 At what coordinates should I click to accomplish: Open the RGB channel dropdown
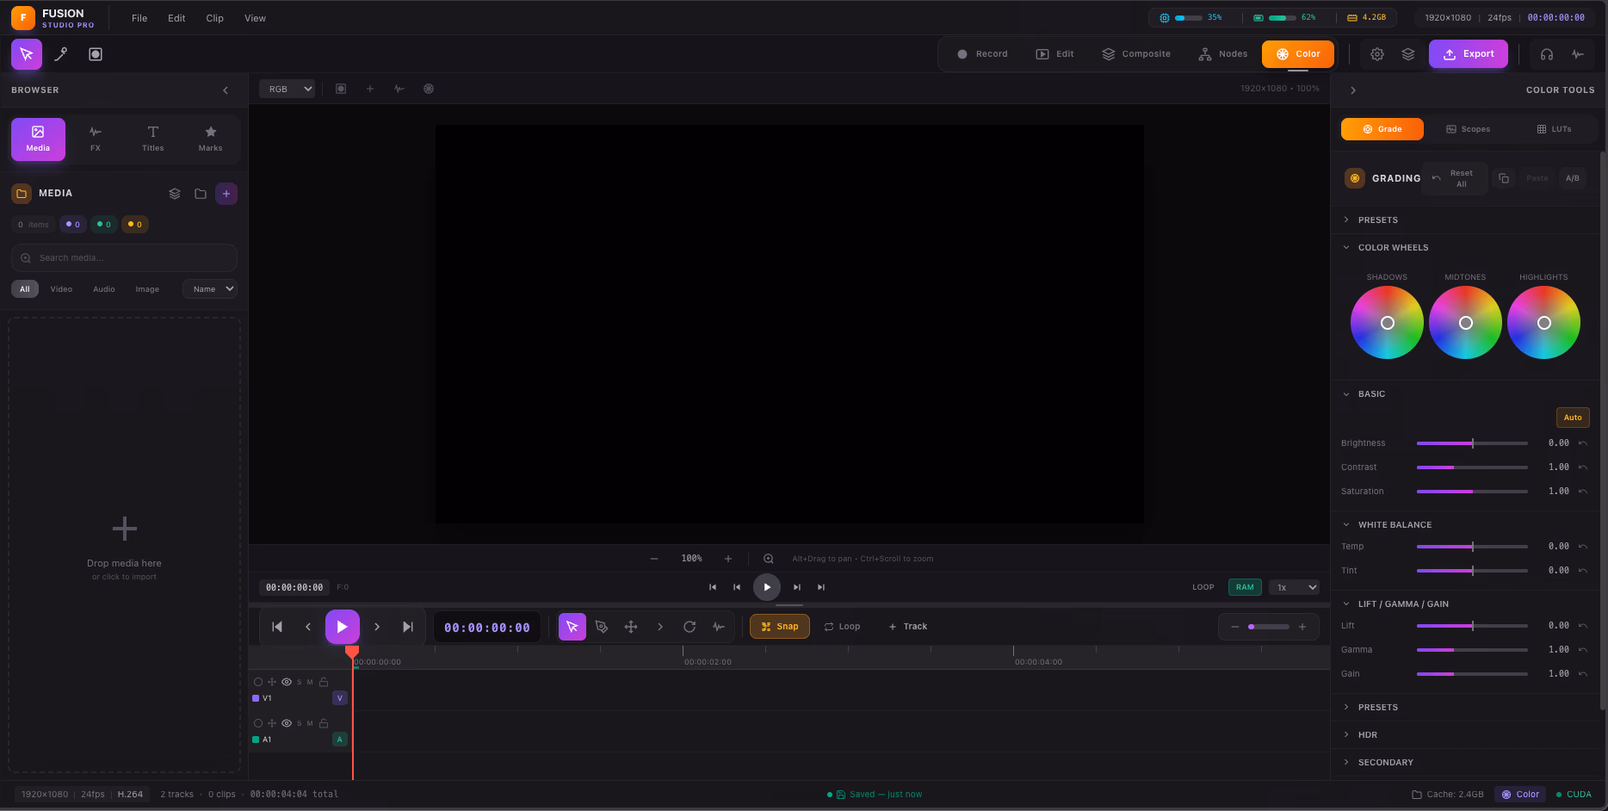[287, 89]
